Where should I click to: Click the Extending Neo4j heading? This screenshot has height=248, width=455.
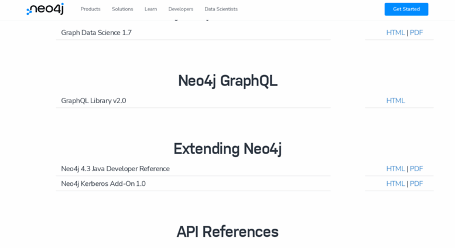[x=228, y=149]
